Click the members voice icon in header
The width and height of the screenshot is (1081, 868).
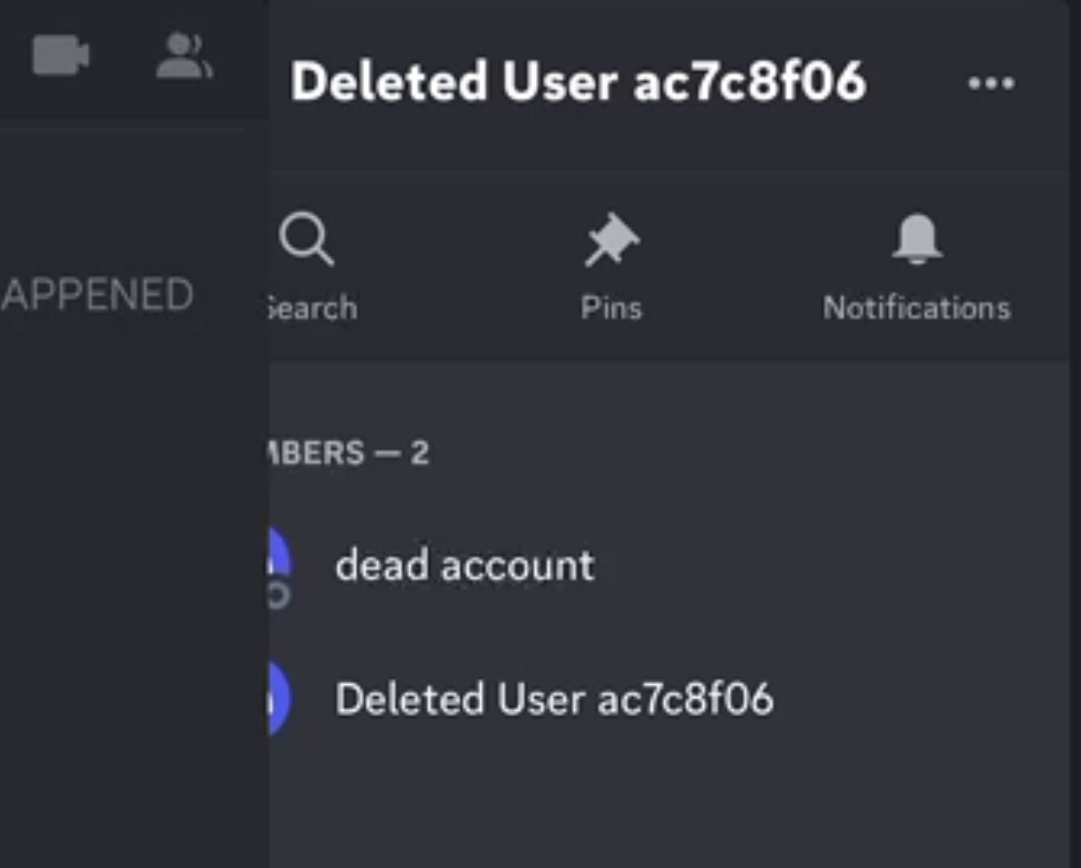(x=184, y=55)
